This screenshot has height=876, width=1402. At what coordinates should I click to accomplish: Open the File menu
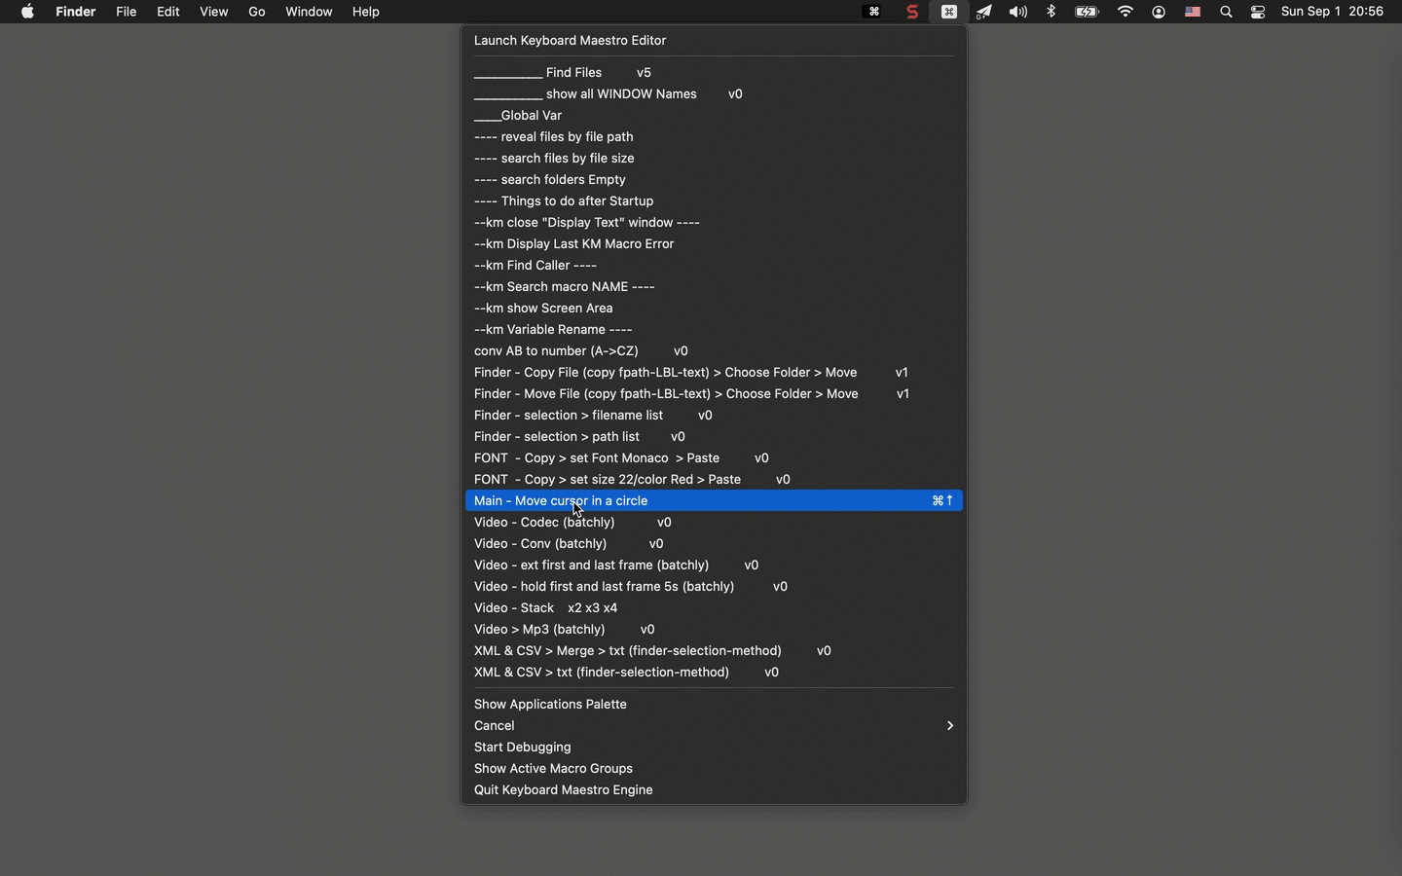pos(127,12)
